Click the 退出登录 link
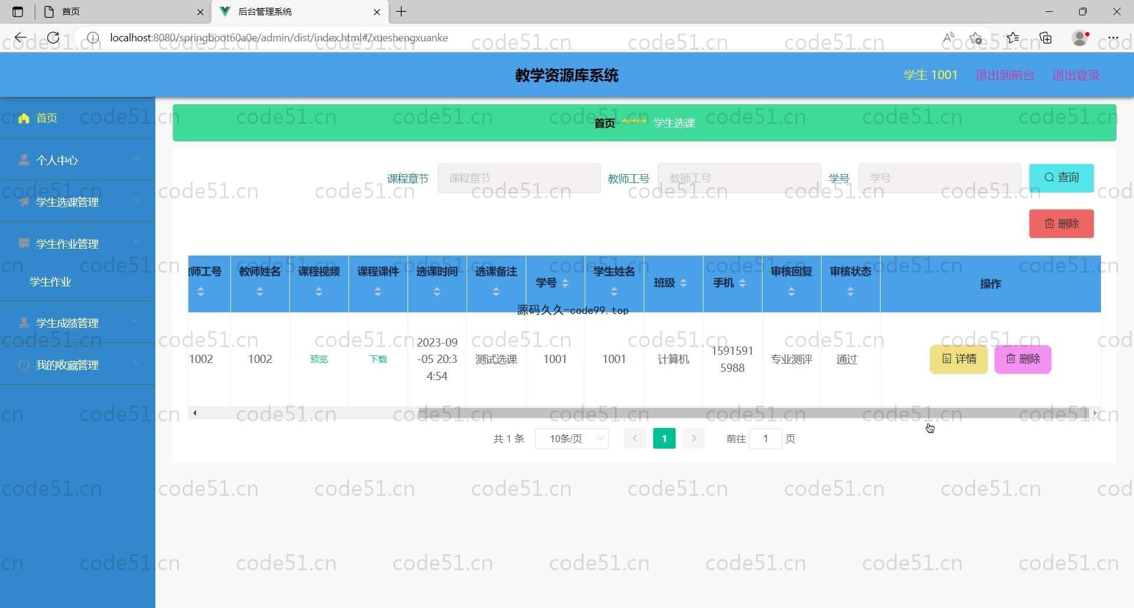The image size is (1134, 608). coord(1076,75)
